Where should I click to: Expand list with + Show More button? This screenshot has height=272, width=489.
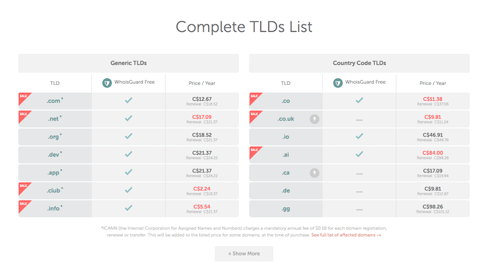[244, 254]
